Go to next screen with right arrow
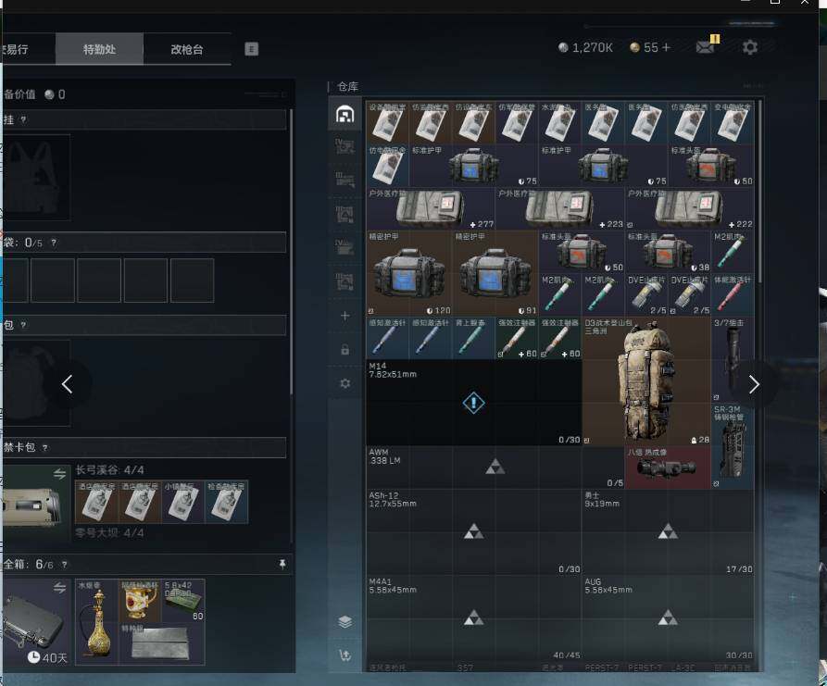Screen dimensions: 827x686 (754, 384)
